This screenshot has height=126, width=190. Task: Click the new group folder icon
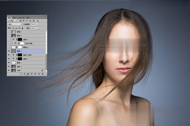(x=36, y=74)
